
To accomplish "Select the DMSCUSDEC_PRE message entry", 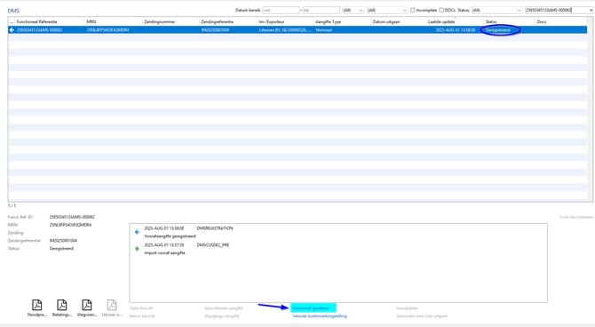I will pos(213,245).
